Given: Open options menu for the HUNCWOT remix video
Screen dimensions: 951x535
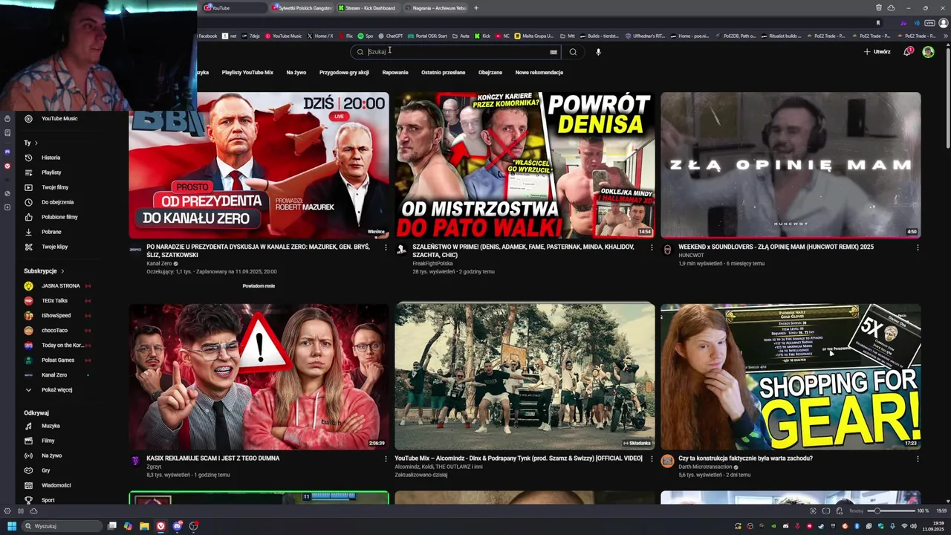Looking at the screenshot, I should point(918,247).
